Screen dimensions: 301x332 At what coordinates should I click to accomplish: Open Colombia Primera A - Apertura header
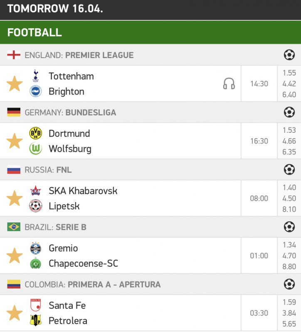(x=92, y=284)
